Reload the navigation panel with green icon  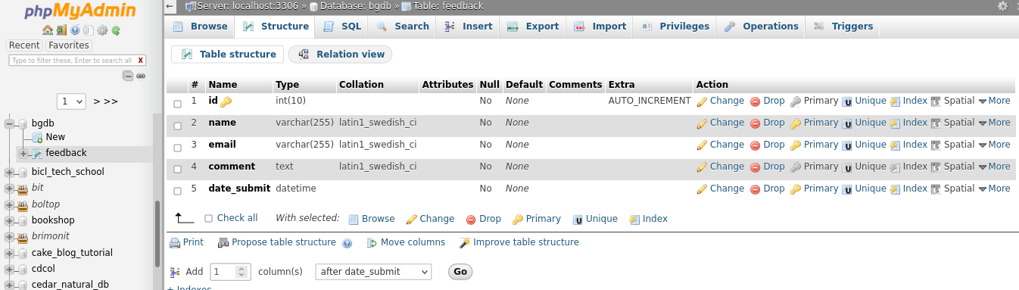pos(116,30)
